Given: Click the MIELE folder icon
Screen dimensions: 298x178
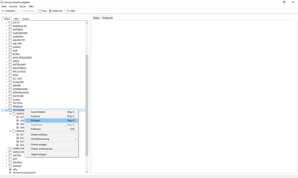Looking at the screenshot, I should click(x=10, y=61).
